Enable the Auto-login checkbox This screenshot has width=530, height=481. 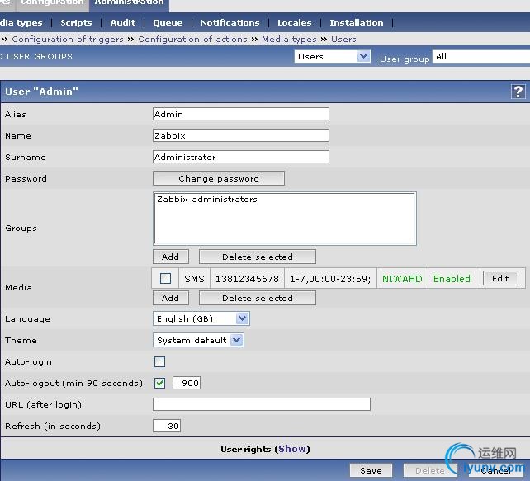coord(159,361)
